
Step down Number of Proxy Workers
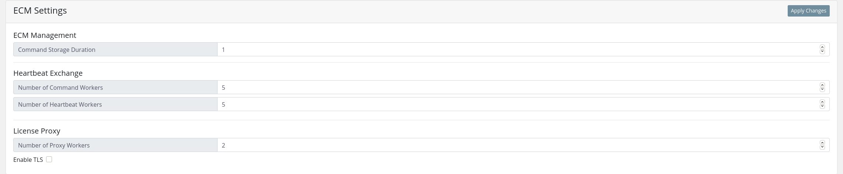822,147
